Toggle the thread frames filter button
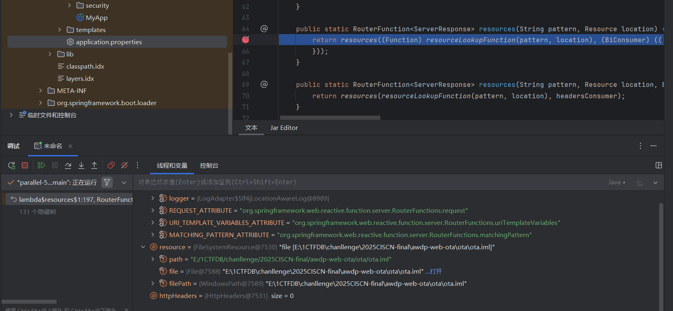Screen dimensions: 673x311 [107, 183]
